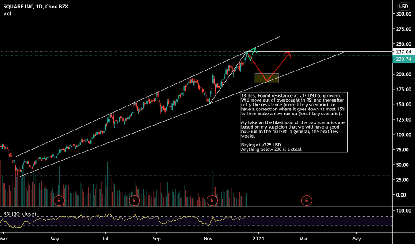Screen dimensions: 415x244
Task: Click the May 2020 date axis label
Action: 55,239
